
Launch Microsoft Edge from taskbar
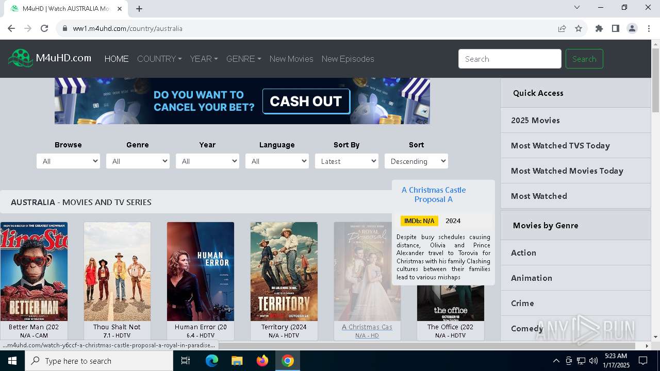point(212,361)
